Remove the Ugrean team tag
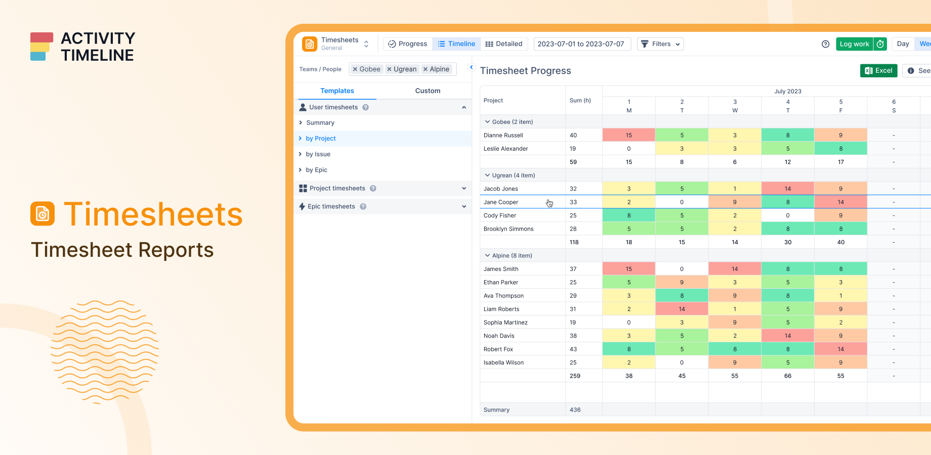Screen dimensions: 931x455 [389, 69]
